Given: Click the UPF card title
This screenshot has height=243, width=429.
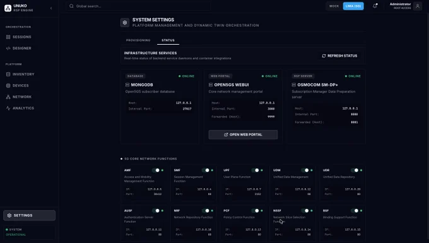Looking at the screenshot, I should 226,170.
